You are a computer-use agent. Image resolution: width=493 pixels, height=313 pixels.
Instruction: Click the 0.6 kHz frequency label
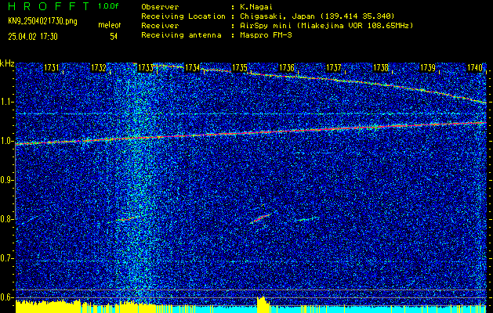[6, 297]
